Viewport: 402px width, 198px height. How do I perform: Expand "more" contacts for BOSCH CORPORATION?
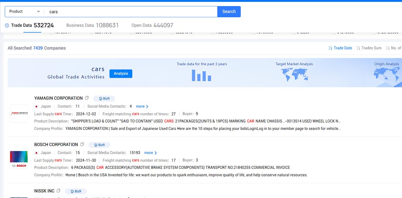tap(150, 153)
